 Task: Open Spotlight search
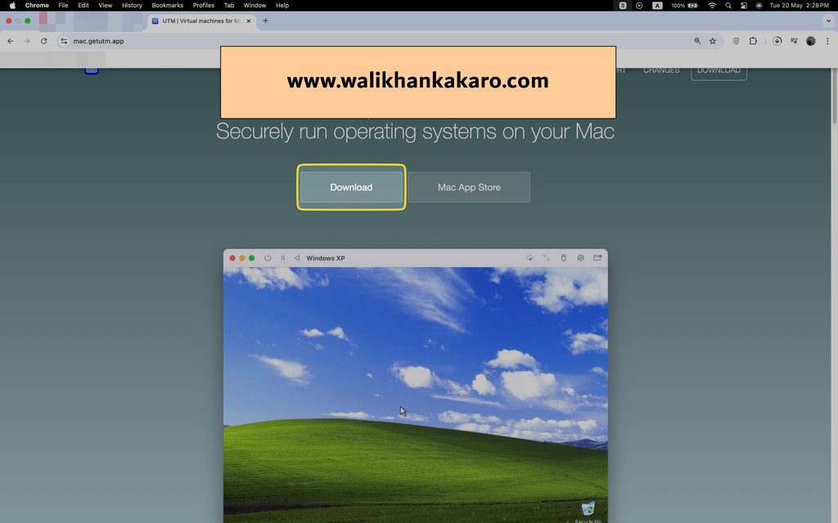[x=728, y=6]
